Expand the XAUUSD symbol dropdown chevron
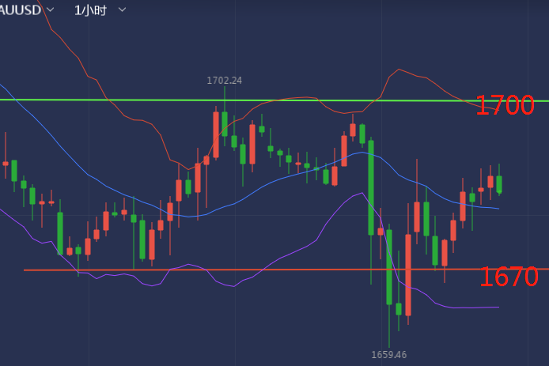The width and height of the screenshot is (549, 366). 51,9
